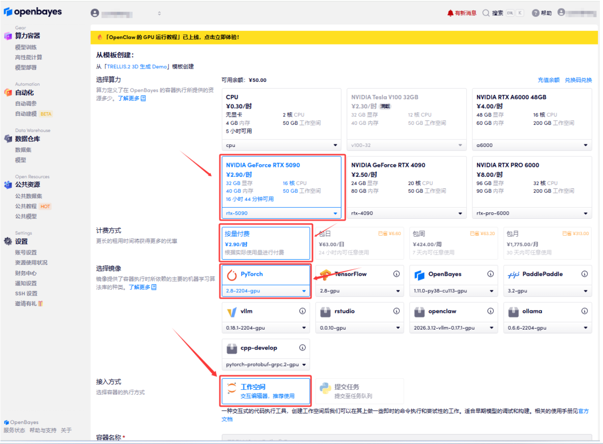Image resolution: width=603 pixels, height=444 pixels.
Task: Click the rstudio info icon
Action: [396, 311]
